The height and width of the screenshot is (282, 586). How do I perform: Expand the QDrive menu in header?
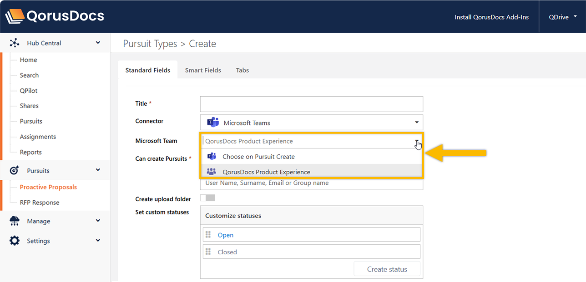tap(575, 17)
